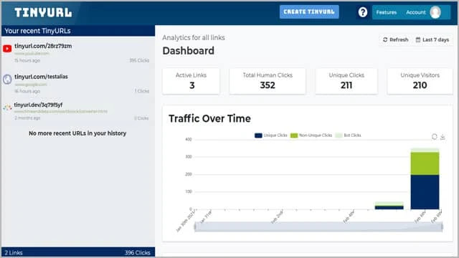This screenshot has width=459, height=258.
Task: Click the calendar icon next to Last 7 days
Action: pyautogui.click(x=418, y=39)
